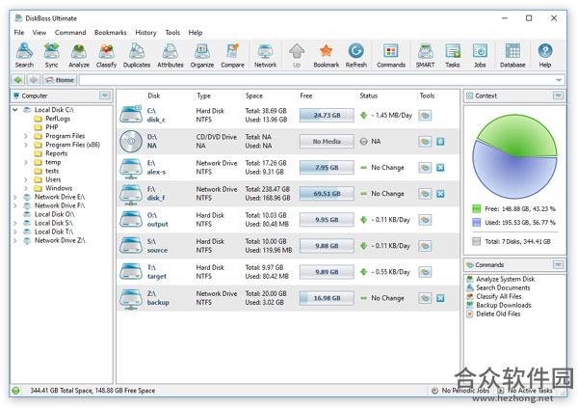Image resolution: width=578 pixels, height=408 pixels.
Task: Click the Home button
Action: (x=60, y=80)
